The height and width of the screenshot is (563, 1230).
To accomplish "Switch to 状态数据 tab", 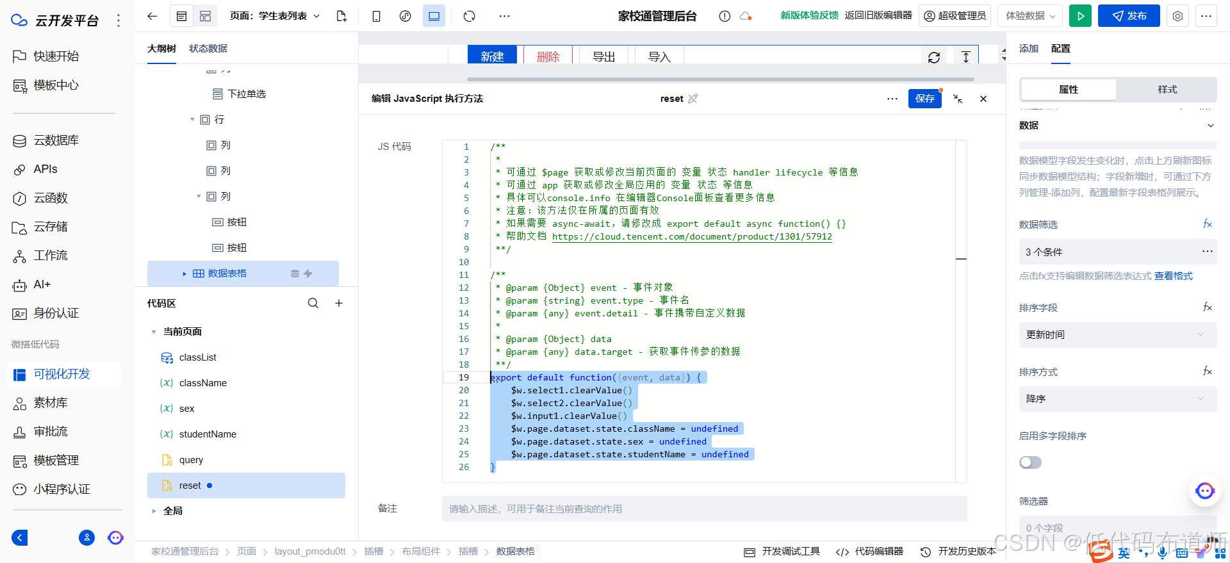I will point(208,49).
